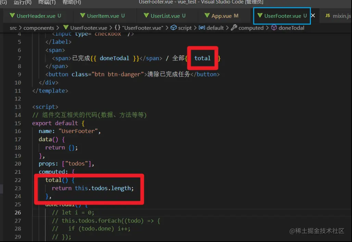Click the cube icon before script
Screen dimensions: 352x242
pyautogui.click(x=174, y=28)
